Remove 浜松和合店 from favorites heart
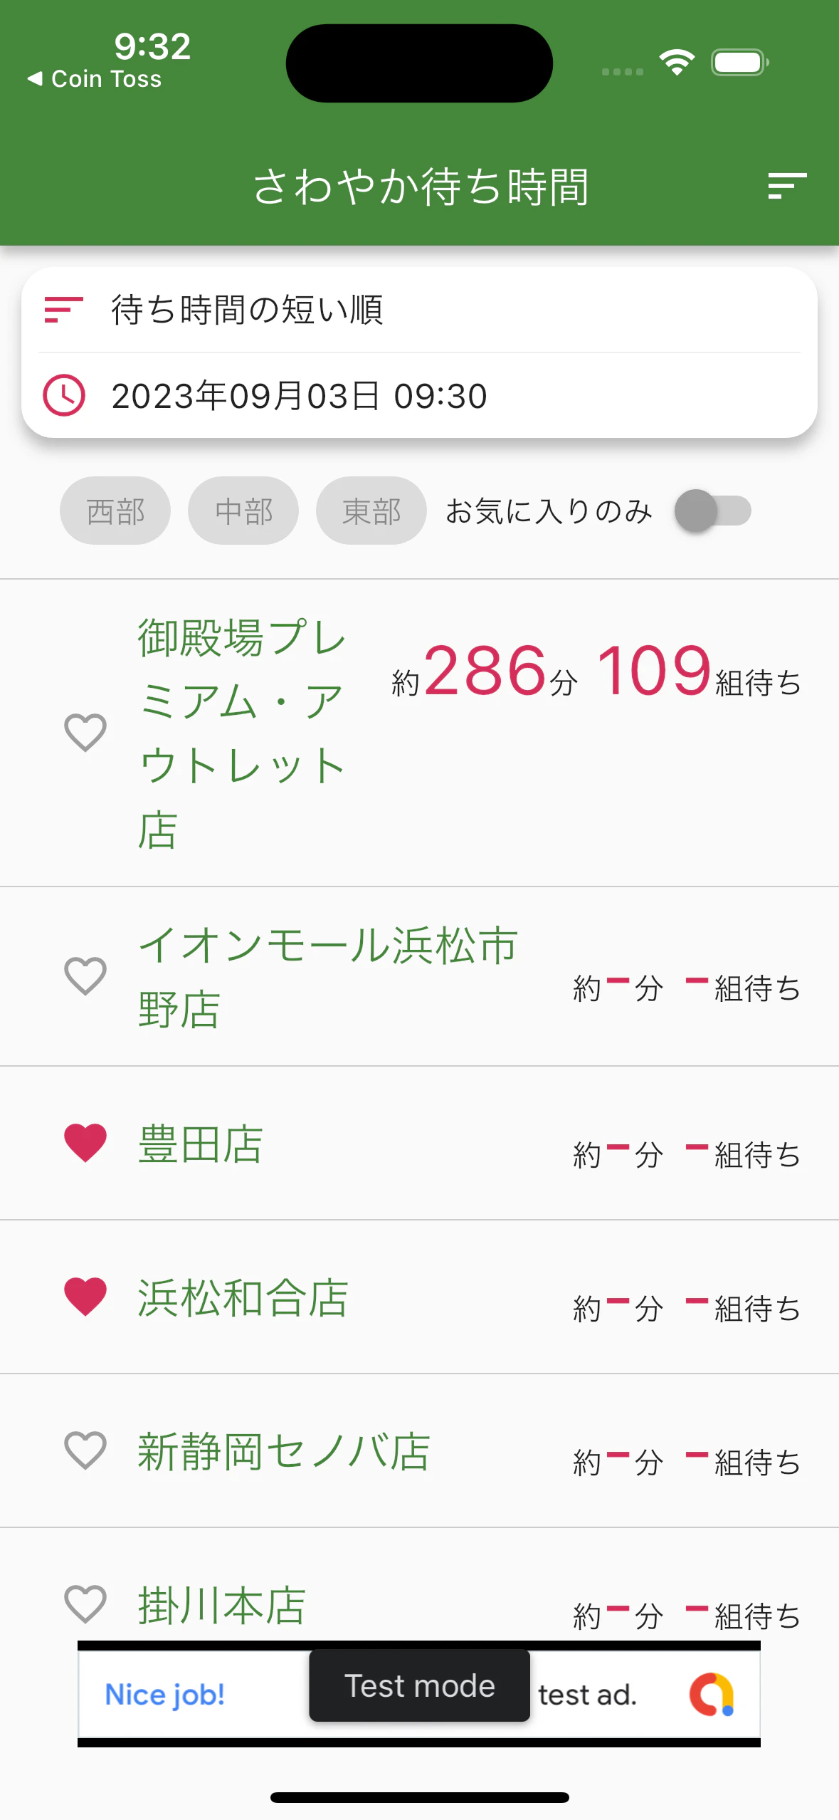This screenshot has width=839, height=1820. coord(85,1296)
